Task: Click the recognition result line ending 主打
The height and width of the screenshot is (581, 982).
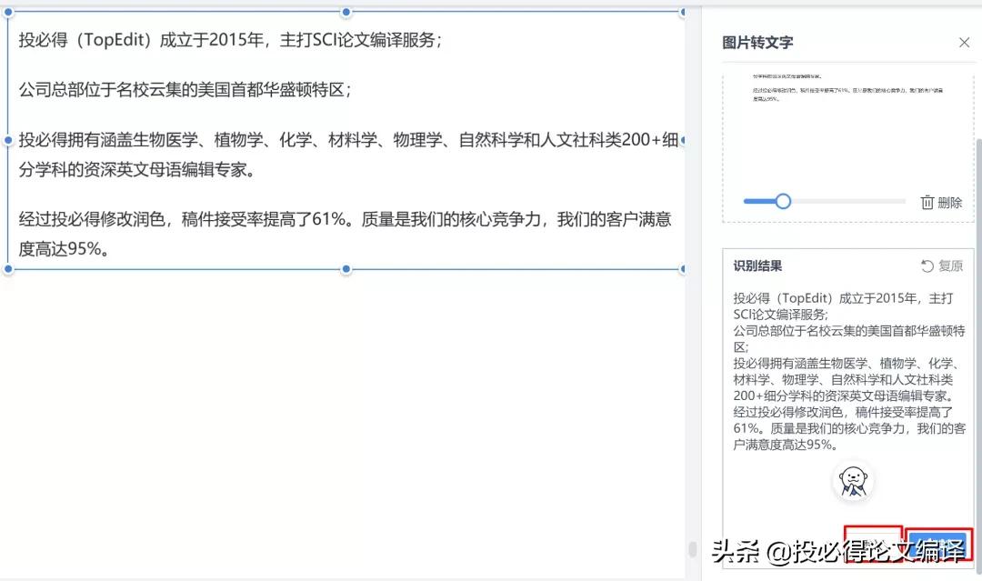Action: click(843, 298)
